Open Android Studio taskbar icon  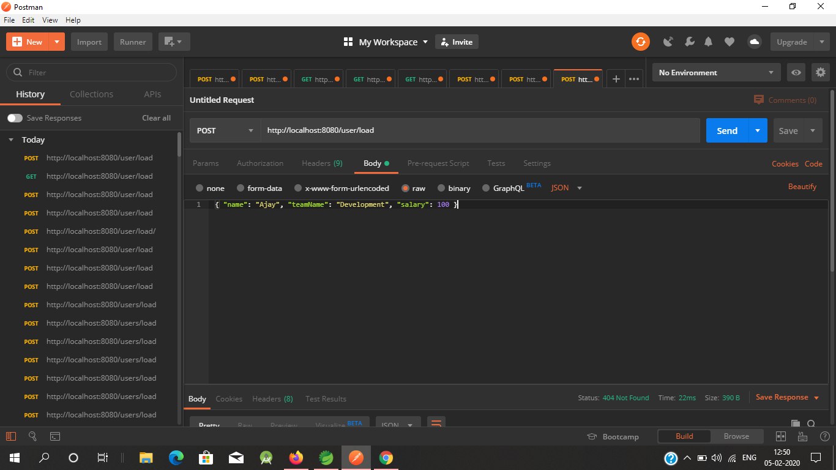(x=266, y=457)
